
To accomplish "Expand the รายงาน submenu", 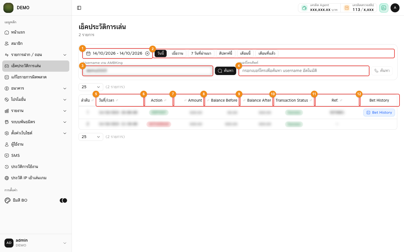I will coord(65,111).
